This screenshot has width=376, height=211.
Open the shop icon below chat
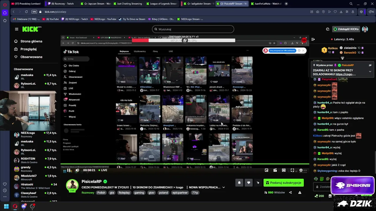(330, 196)
